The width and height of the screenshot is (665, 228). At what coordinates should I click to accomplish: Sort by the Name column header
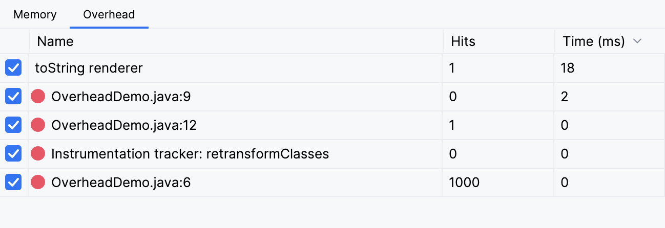[x=55, y=41]
